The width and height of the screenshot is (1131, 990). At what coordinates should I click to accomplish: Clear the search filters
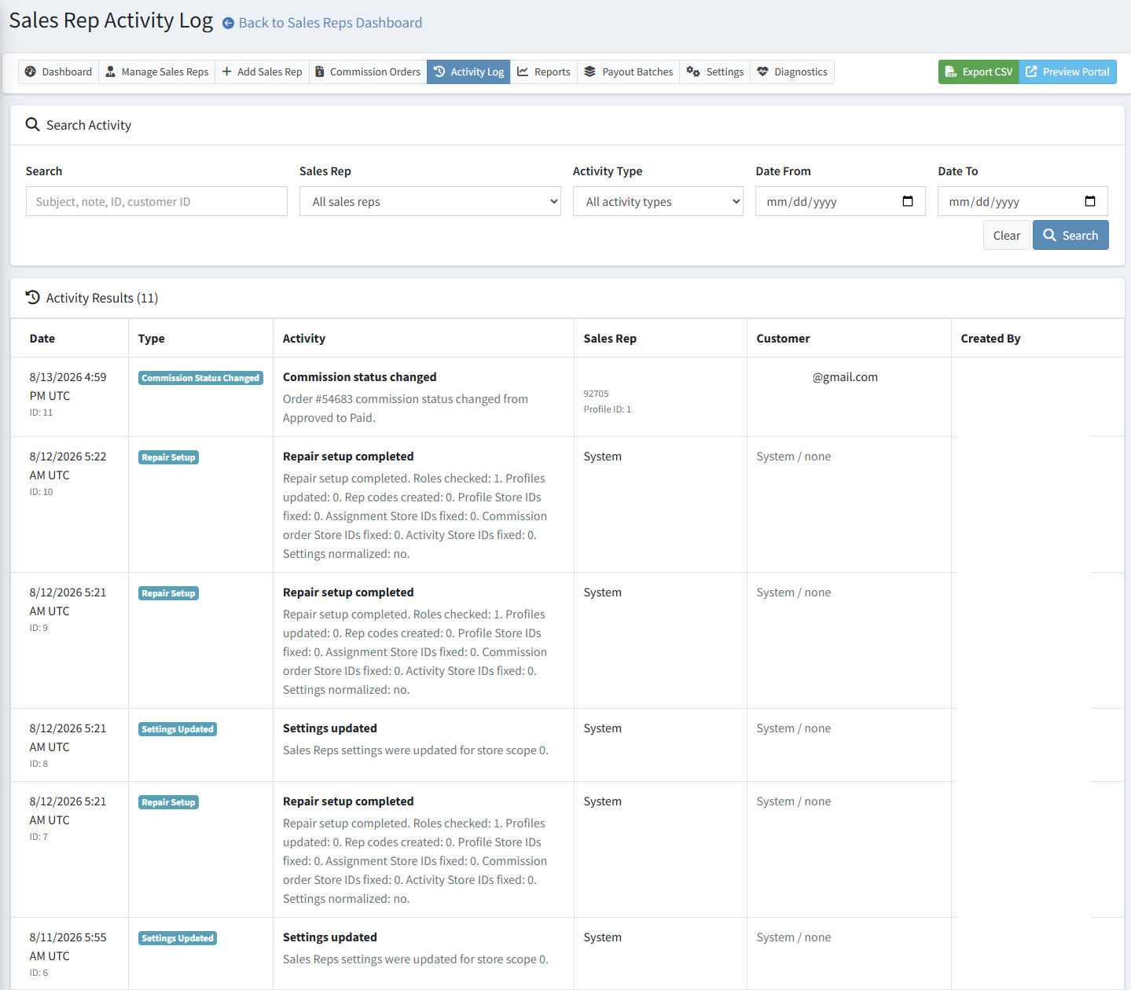coord(1007,235)
